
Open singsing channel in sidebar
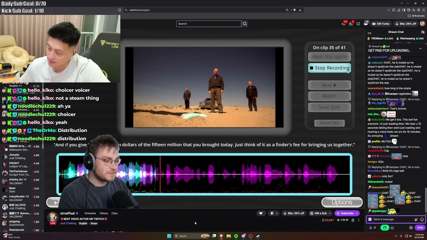(x=22, y=223)
